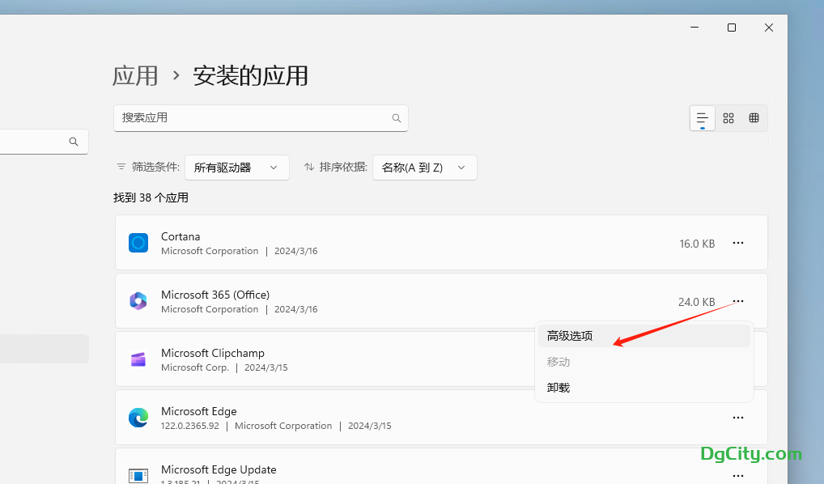
Task: Open the three-dot menu for Microsoft 365
Action: (x=737, y=301)
